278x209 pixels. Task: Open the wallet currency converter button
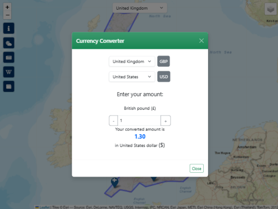pyautogui.click(x=9, y=86)
